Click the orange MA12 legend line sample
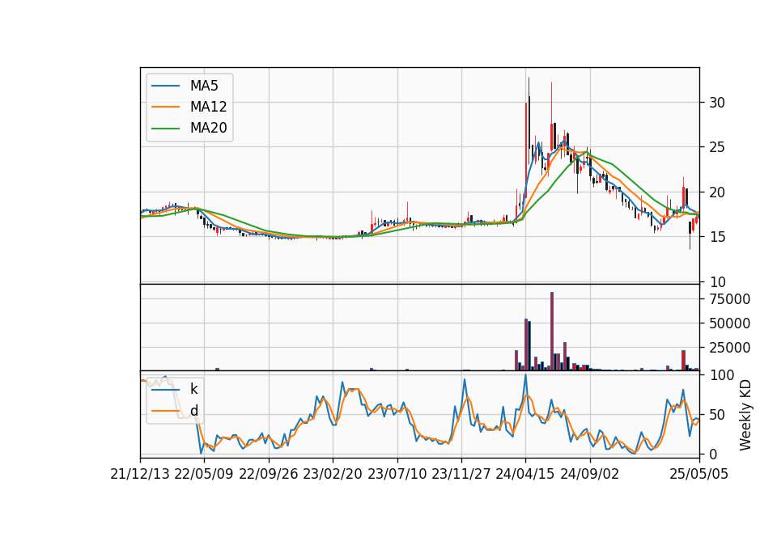The height and width of the screenshot is (558, 777). [x=165, y=107]
